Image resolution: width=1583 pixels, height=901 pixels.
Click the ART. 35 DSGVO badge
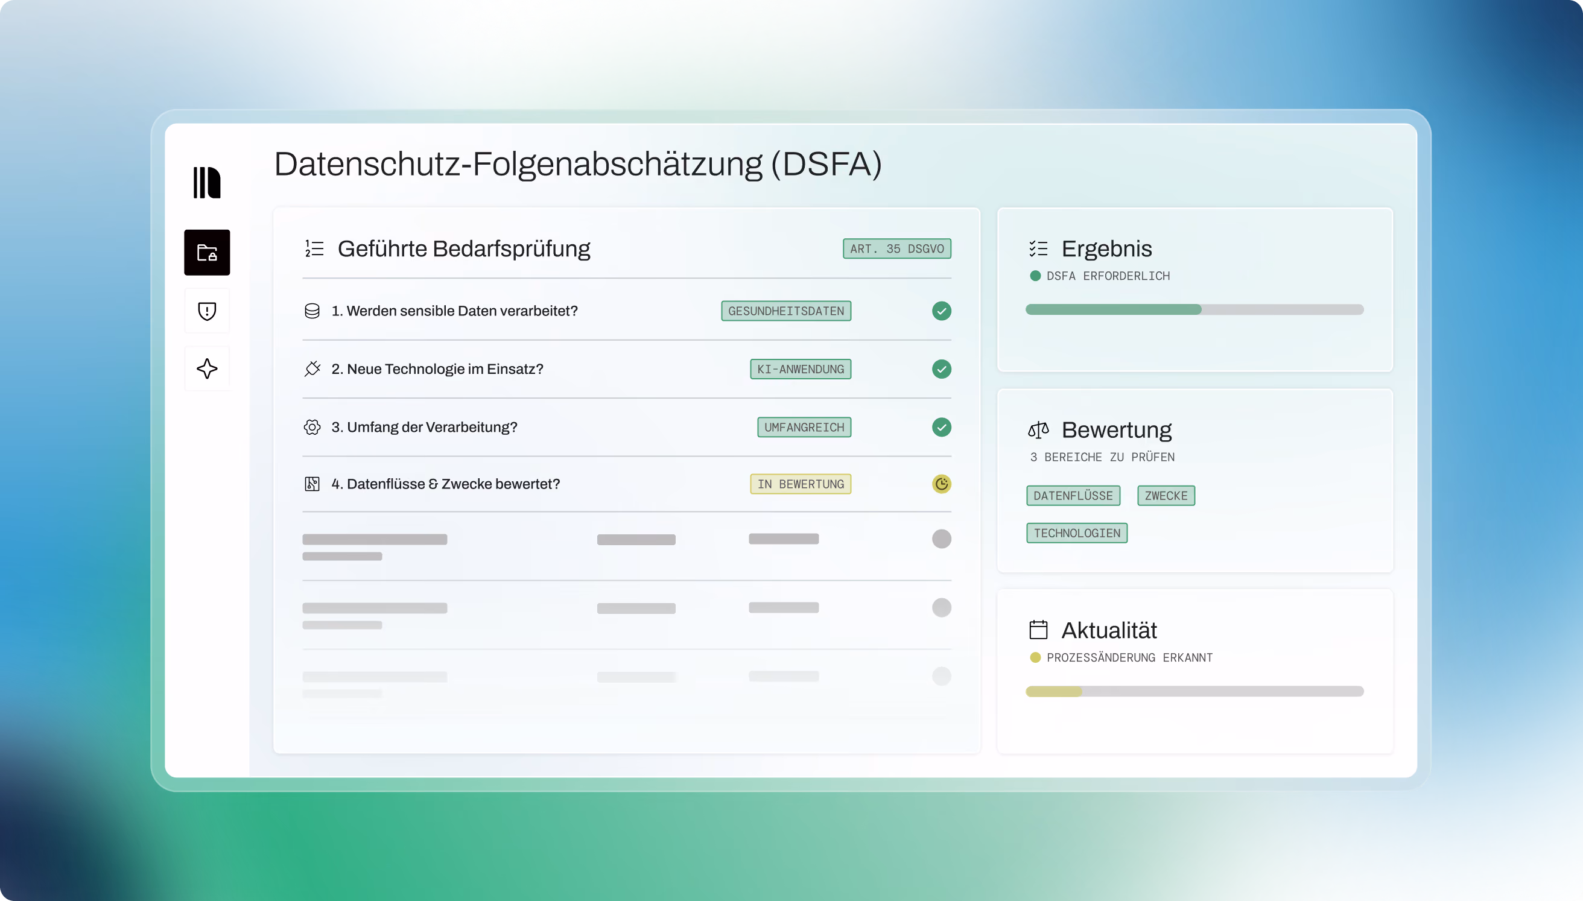point(896,248)
